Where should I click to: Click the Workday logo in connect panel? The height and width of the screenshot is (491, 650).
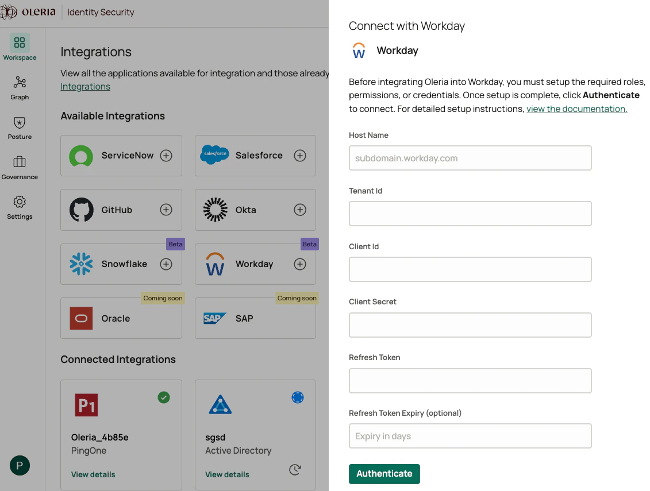(x=359, y=51)
